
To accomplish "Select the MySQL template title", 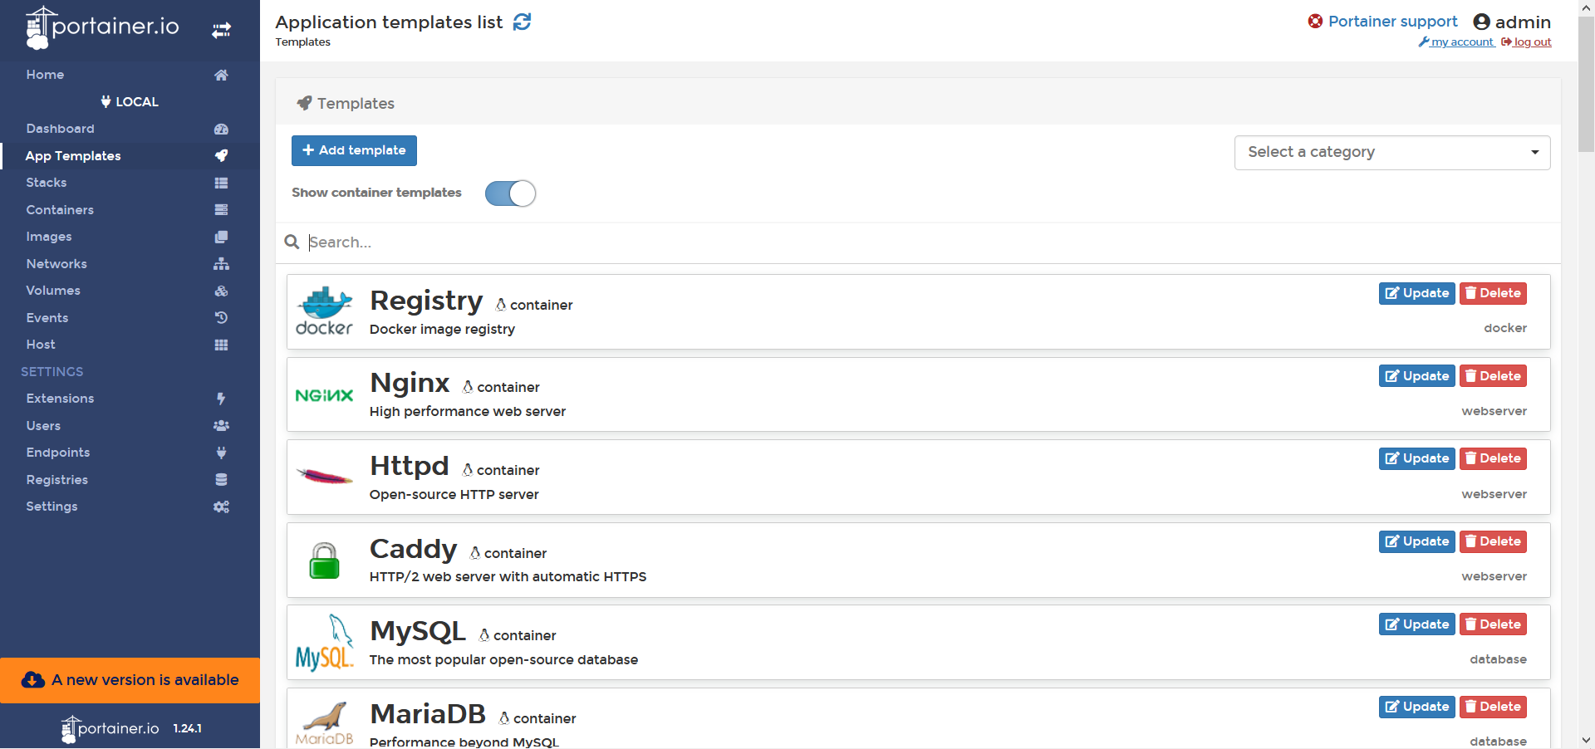I will (x=418, y=631).
